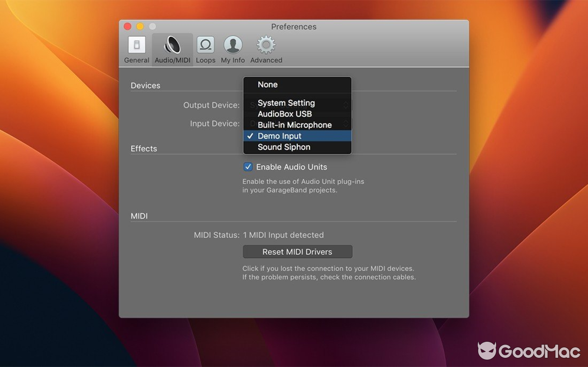Click the My Info icon

click(x=232, y=45)
